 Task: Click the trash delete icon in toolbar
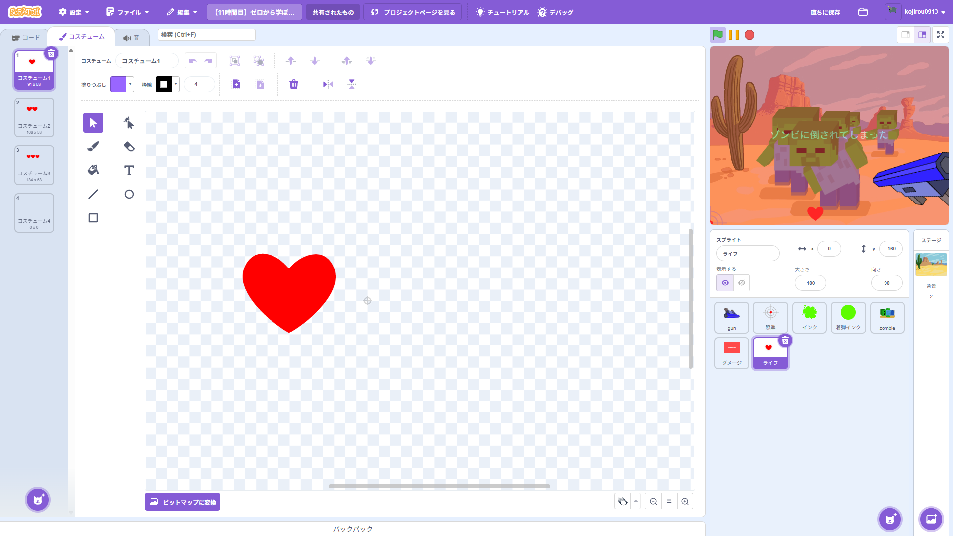[294, 84]
